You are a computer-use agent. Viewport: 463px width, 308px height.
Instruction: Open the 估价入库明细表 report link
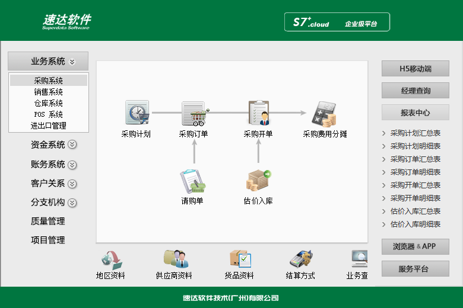415,224
